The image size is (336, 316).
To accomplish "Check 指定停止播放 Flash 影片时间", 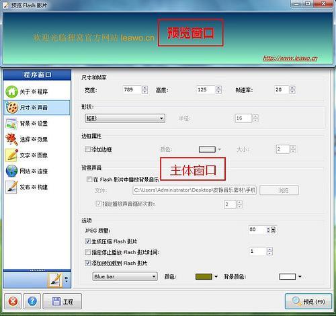I will 87,252.
